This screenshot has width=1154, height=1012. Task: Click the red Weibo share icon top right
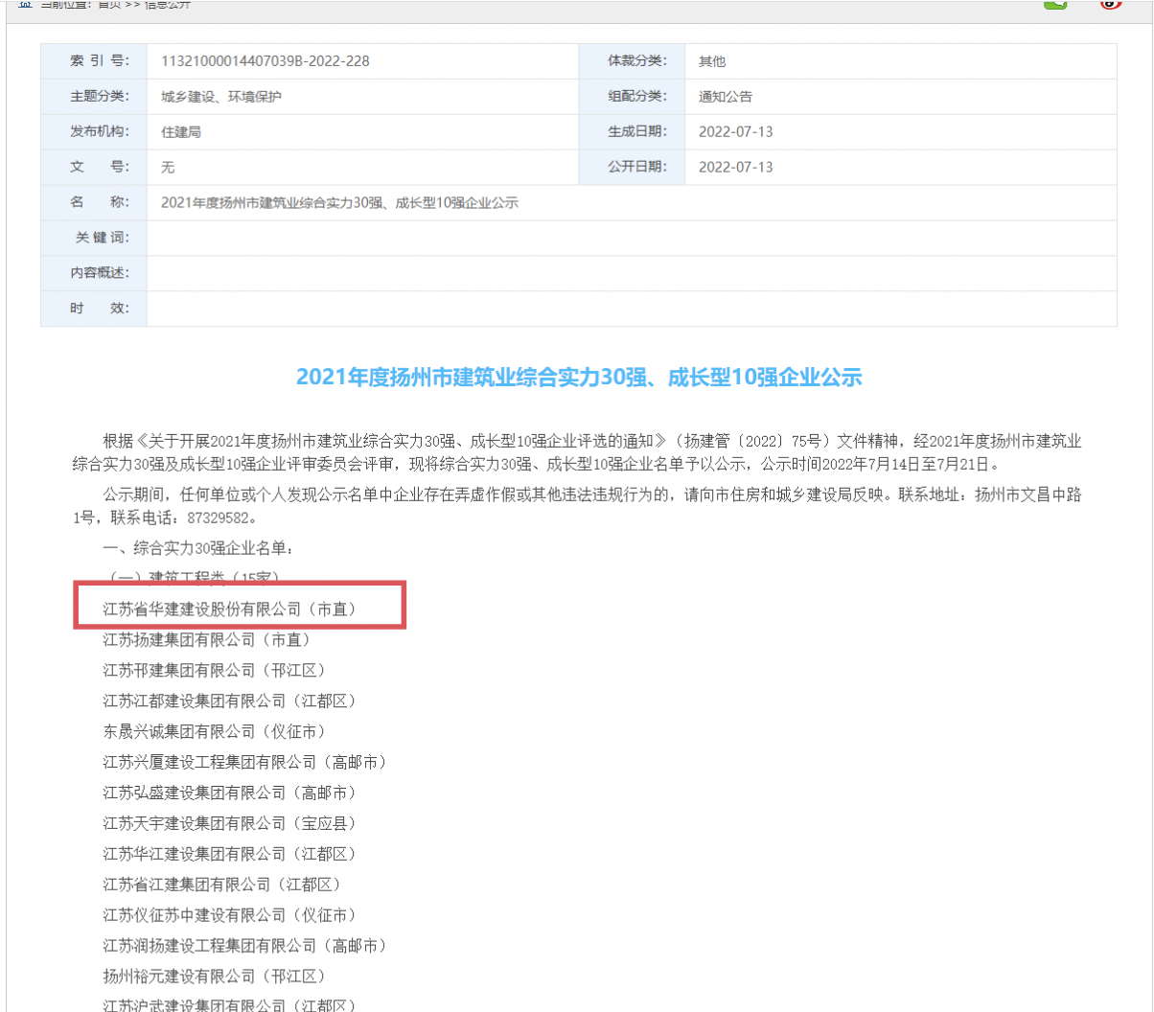(x=1112, y=4)
